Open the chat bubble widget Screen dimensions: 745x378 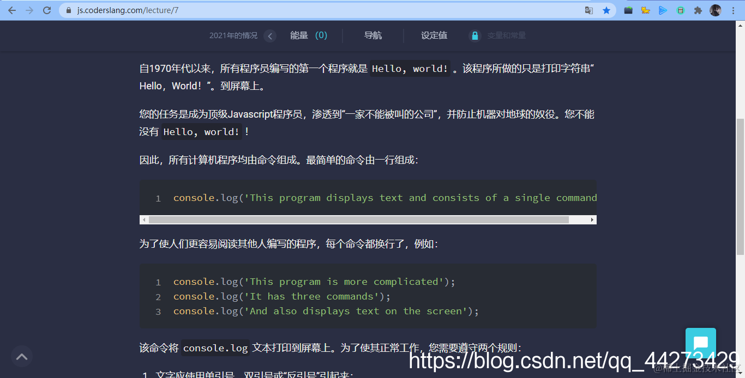point(701,343)
